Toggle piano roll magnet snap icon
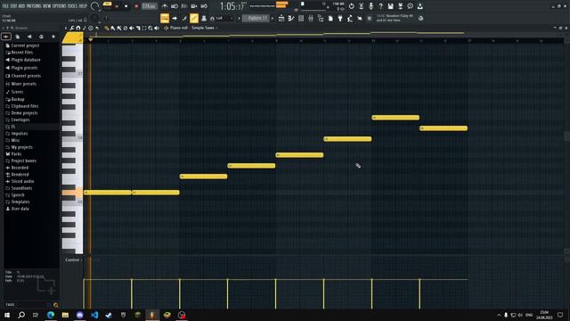Viewport: 570px width, 321px height. coord(78,28)
